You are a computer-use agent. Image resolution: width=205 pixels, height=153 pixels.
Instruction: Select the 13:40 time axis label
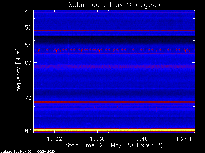pyautogui.click(x=141, y=139)
